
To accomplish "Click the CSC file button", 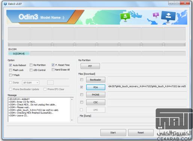I will coord(96,102).
